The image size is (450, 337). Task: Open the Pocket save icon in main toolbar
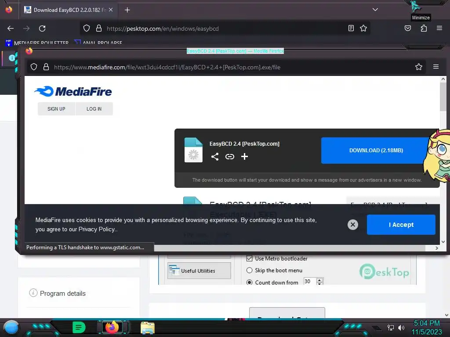coord(408,28)
